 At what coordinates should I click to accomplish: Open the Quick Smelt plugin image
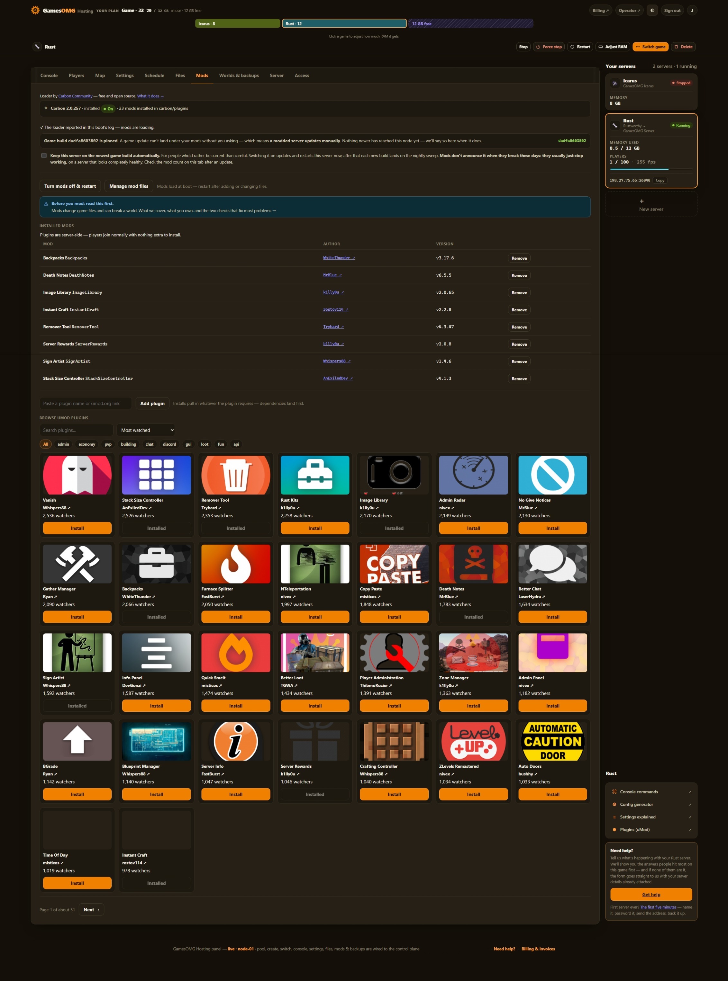pos(236,653)
